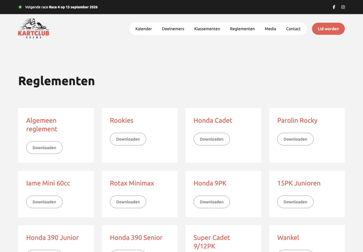Click the green status dot
The width and height of the screenshot is (363, 252).
tap(20, 7)
